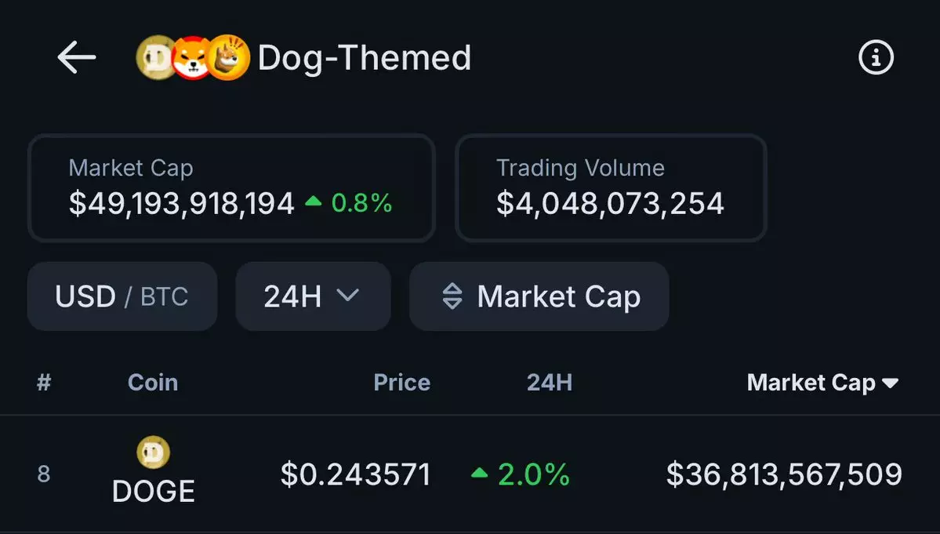Open the info icon for Dog-Themed category
This screenshot has width=940, height=534.
tap(876, 58)
